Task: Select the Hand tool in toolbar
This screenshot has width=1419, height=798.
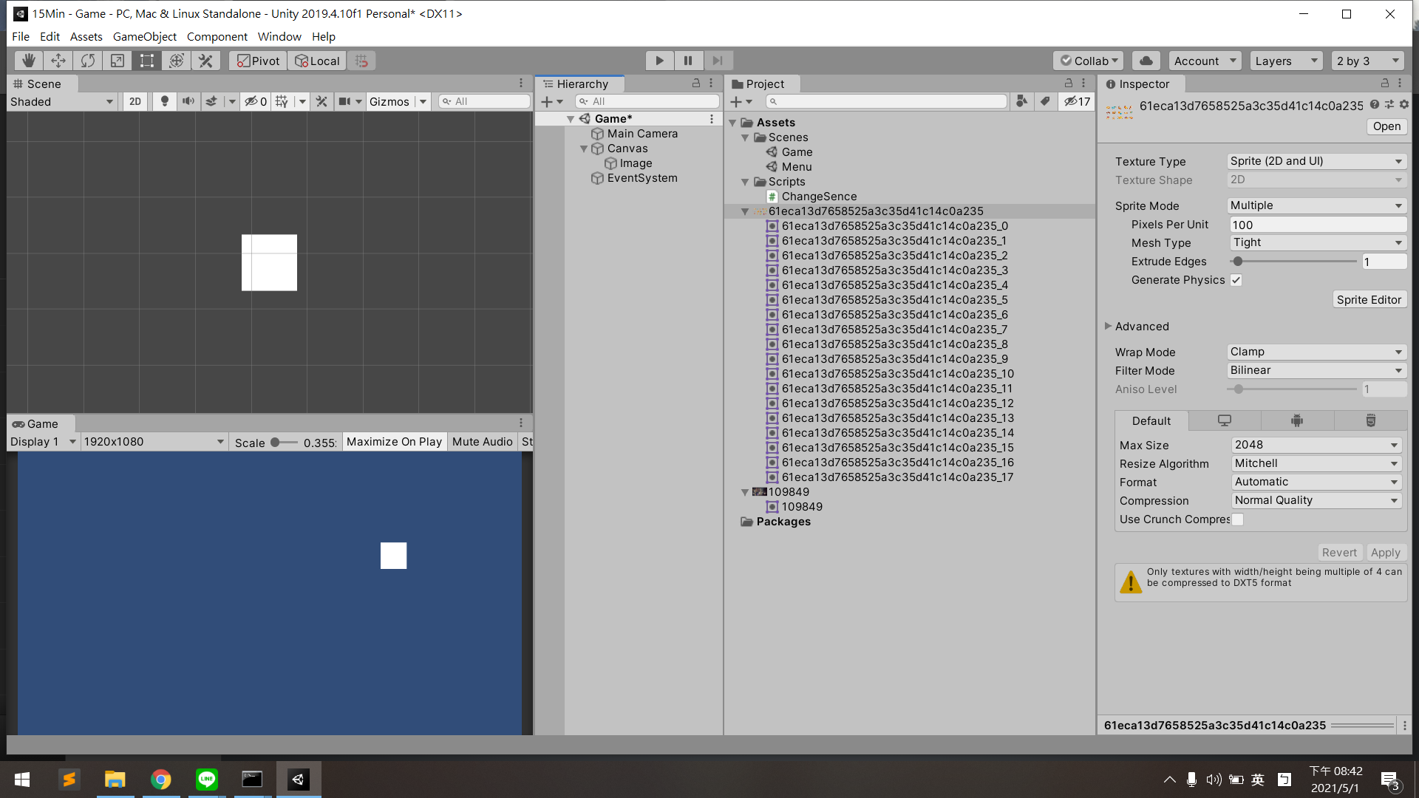Action: tap(29, 61)
